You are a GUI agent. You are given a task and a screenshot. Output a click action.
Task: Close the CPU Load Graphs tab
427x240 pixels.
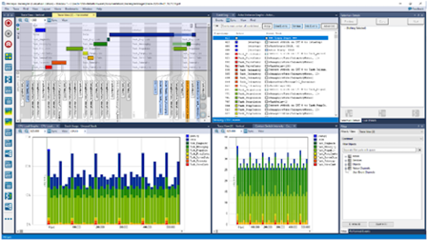pos(57,126)
